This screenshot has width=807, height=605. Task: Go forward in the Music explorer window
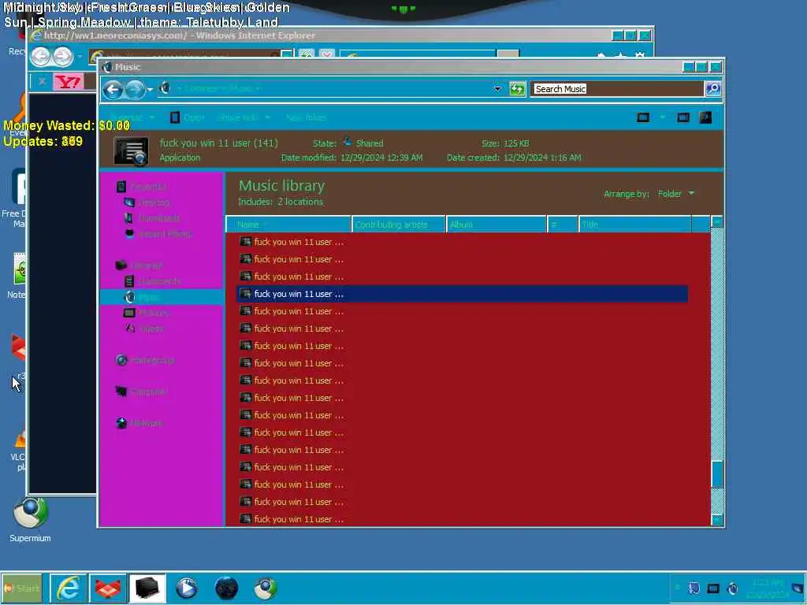click(x=135, y=90)
